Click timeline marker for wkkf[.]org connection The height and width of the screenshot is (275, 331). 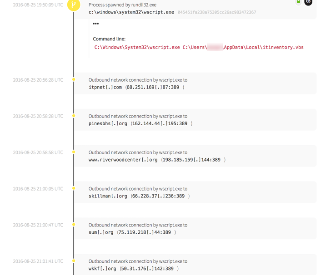(74, 261)
